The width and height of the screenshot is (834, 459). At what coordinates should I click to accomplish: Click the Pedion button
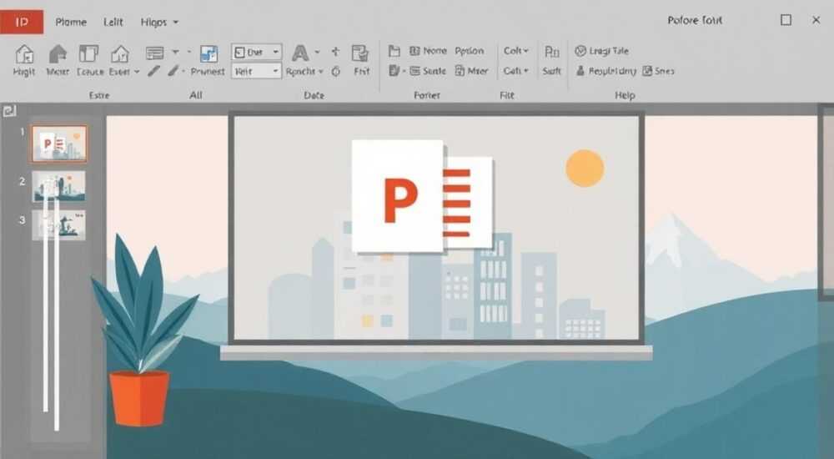469,51
